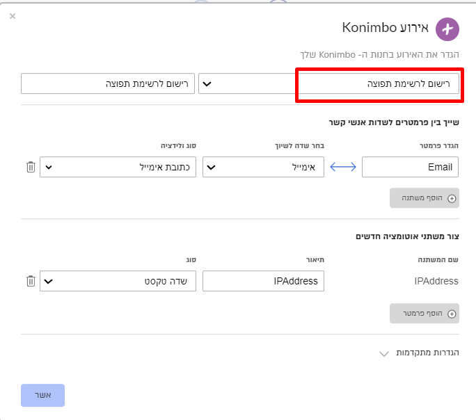
Task: Click the column label תיאור
Action: (315, 260)
